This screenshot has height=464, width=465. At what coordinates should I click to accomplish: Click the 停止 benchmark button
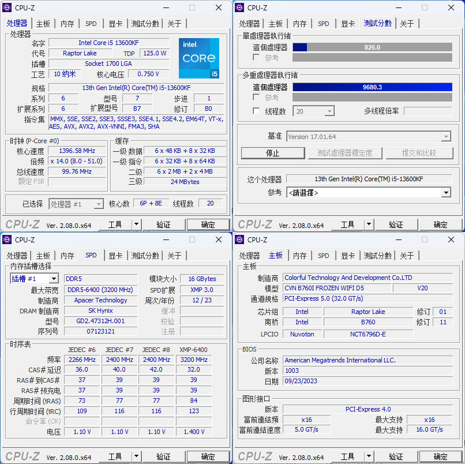click(x=273, y=153)
